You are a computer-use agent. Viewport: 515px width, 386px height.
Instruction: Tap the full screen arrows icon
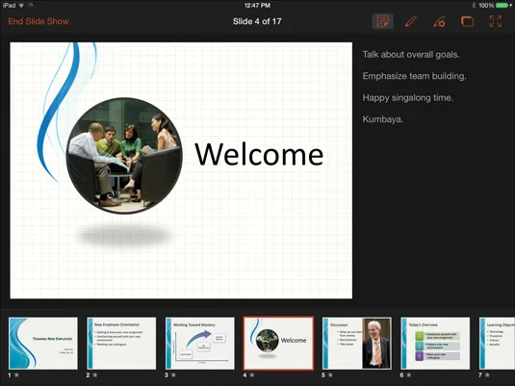coord(496,22)
